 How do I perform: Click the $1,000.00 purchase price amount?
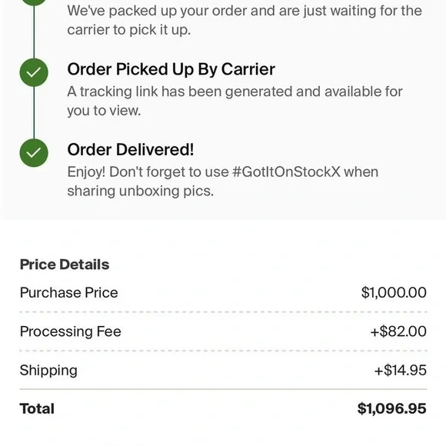click(394, 292)
